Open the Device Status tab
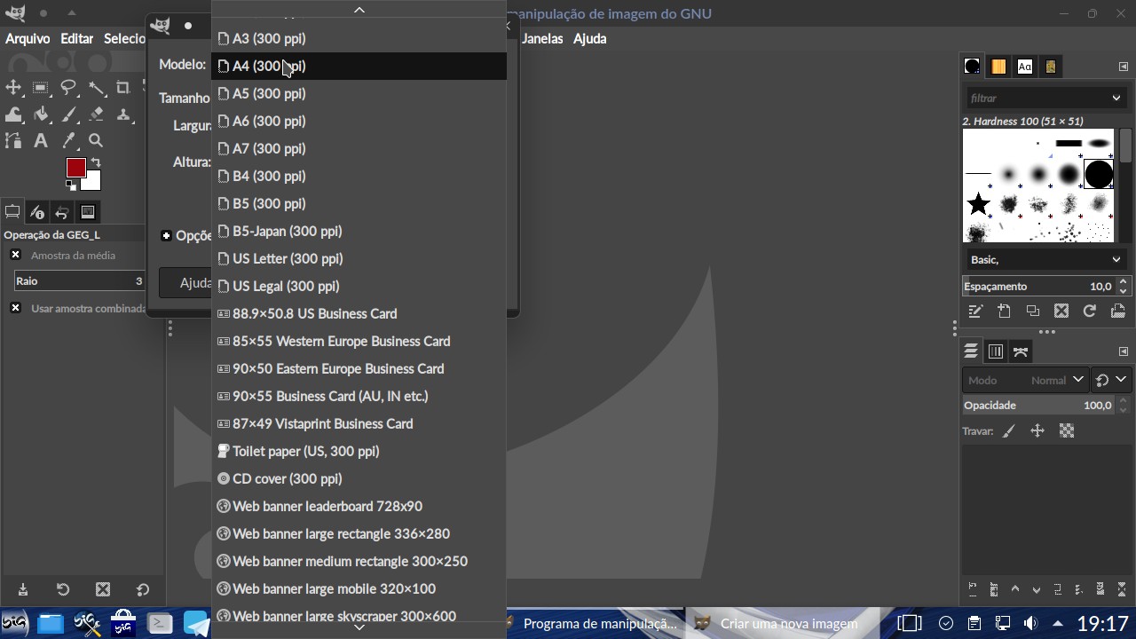The width and height of the screenshot is (1136, 639). pos(37,212)
